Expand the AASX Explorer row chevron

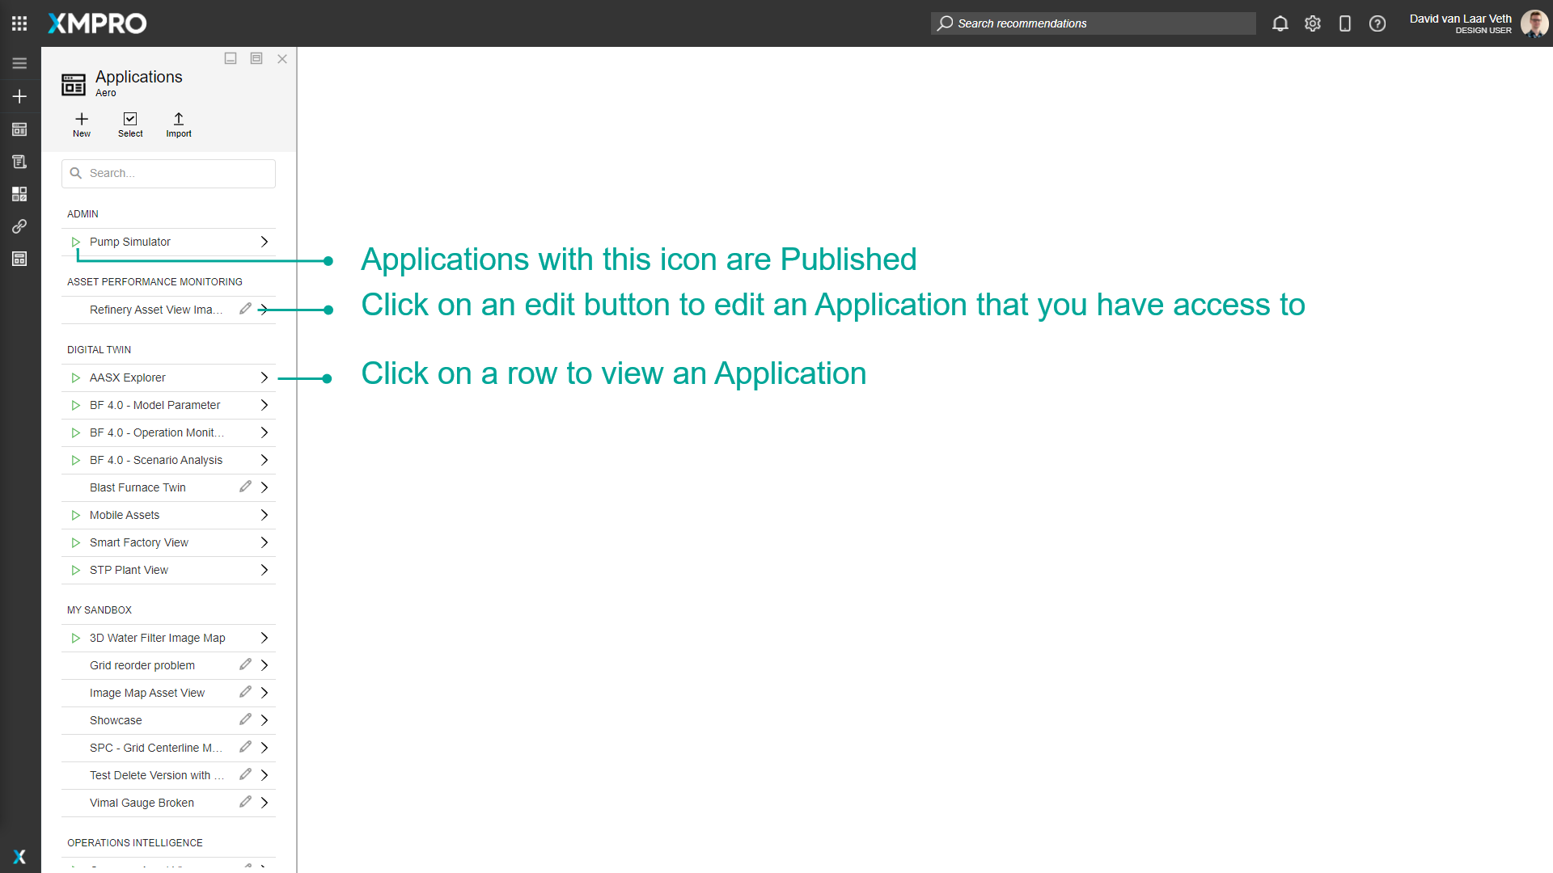pyautogui.click(x=264, y=377)
